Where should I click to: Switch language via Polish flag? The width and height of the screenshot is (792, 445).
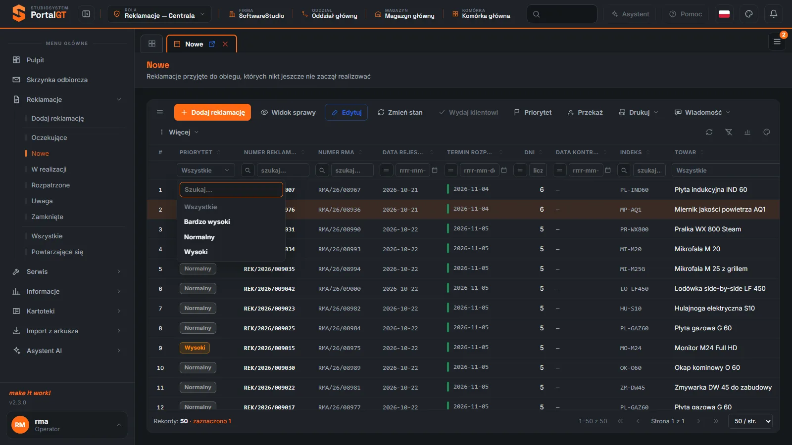[724, 14]
